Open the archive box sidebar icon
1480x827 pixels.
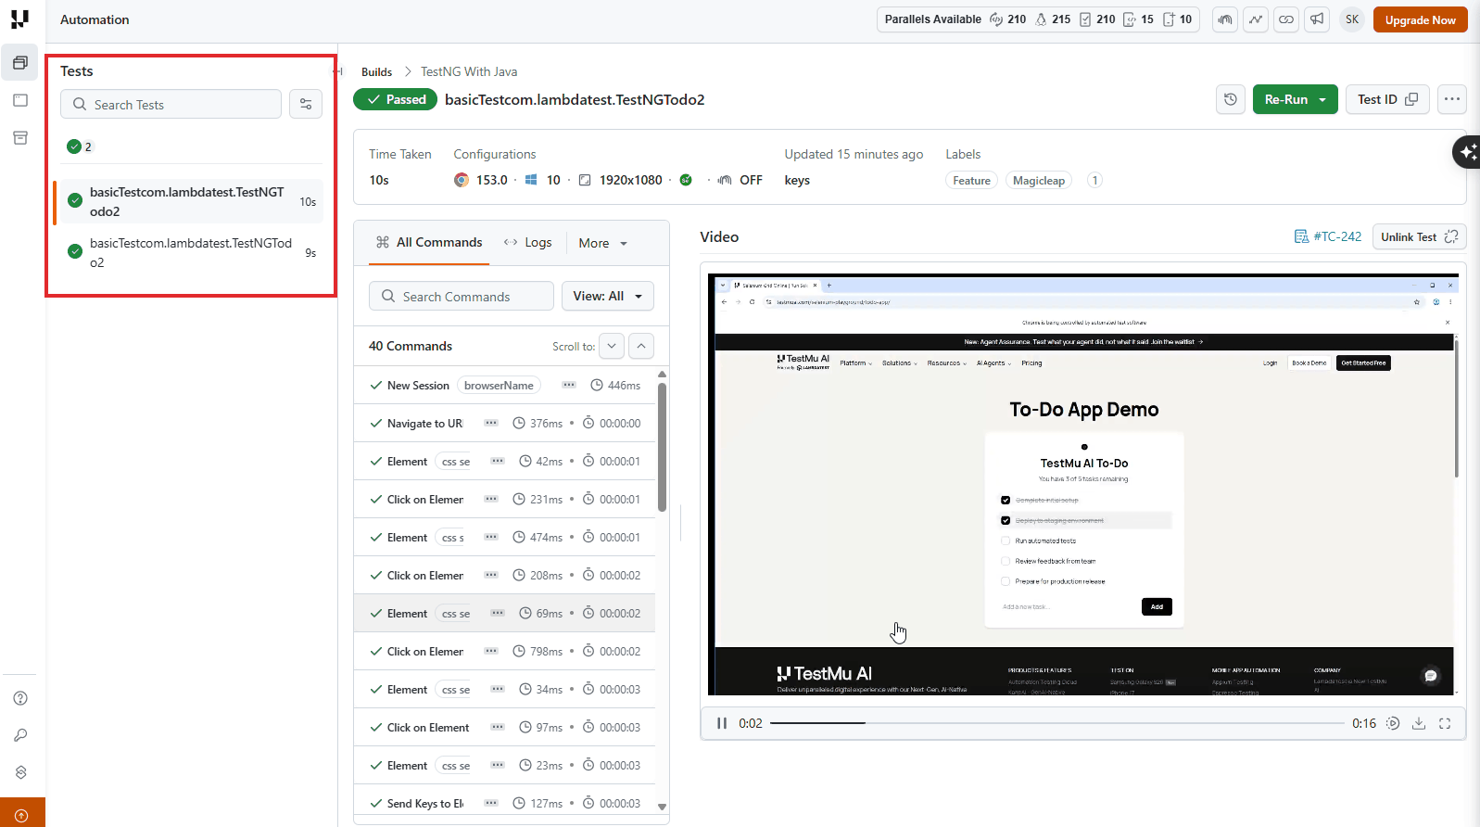click(x=20, y=138)
